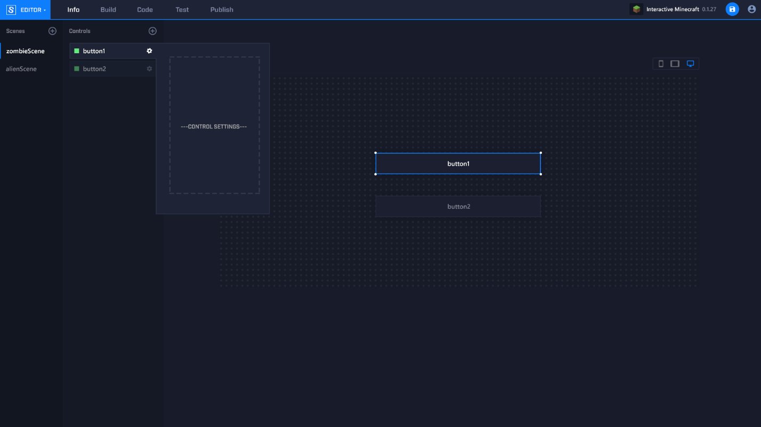Open the Code tab
Viewport: 761px width, 427px height.
click(144, 9)
